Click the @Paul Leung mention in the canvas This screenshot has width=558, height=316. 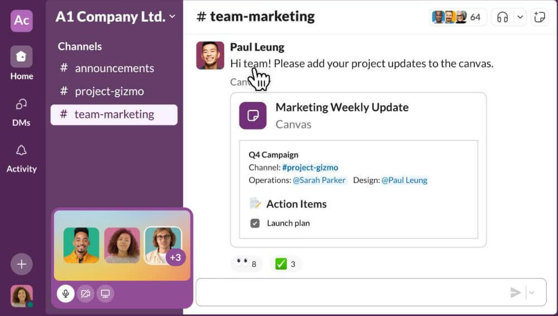(x=404, y=180)
